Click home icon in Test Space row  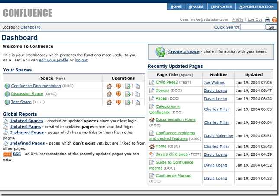[x=109, y=102]
